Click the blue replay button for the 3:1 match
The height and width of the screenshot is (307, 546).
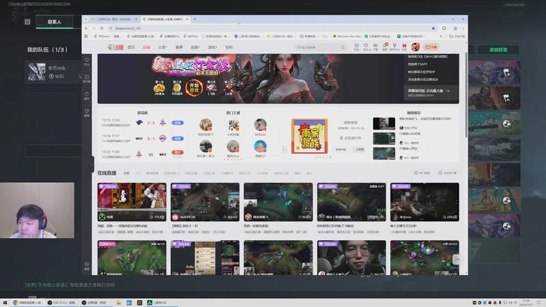177,138
